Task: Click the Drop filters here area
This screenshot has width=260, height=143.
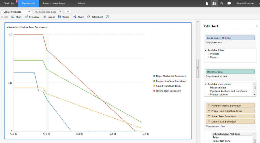Action: 214,43
